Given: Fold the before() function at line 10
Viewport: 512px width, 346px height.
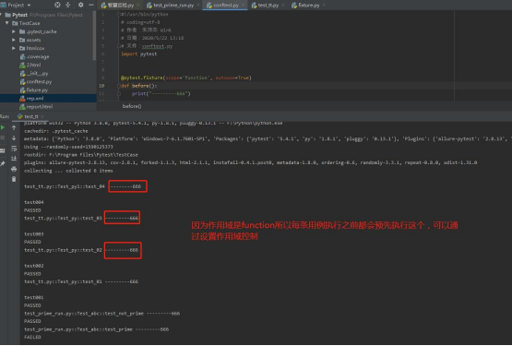Looking at the screenshot, I should point(119,86).
